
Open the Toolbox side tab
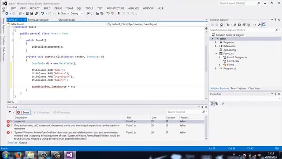click(x=3, y=40)
